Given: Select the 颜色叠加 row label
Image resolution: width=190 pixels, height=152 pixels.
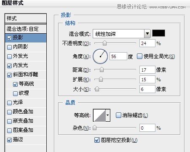Looking at the screenshot, I should [23, 112].
